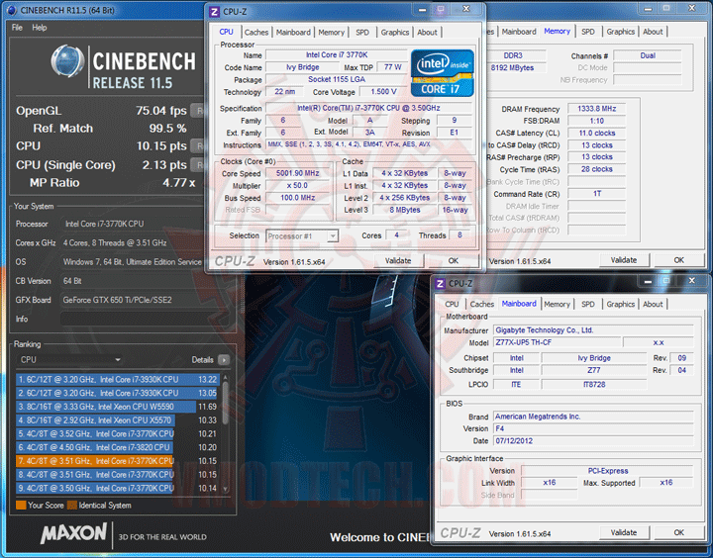Switch to About tab in Mainboard CPU-Z window
This screenshot has width=713, height=558.
pos(653,305)
